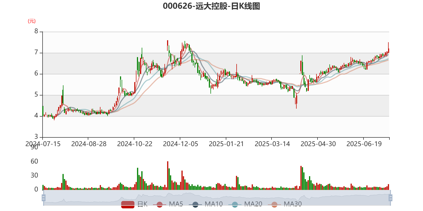Click the data zoom slider middle area
423x211 pixels.
click(217, 198)
